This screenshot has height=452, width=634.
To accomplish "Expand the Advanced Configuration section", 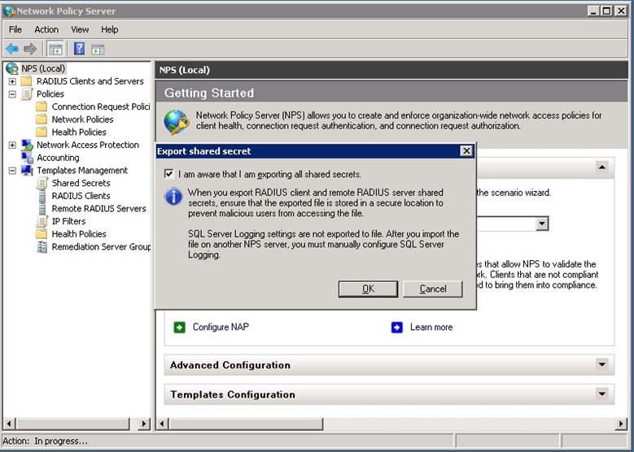I will pos(602,365).
